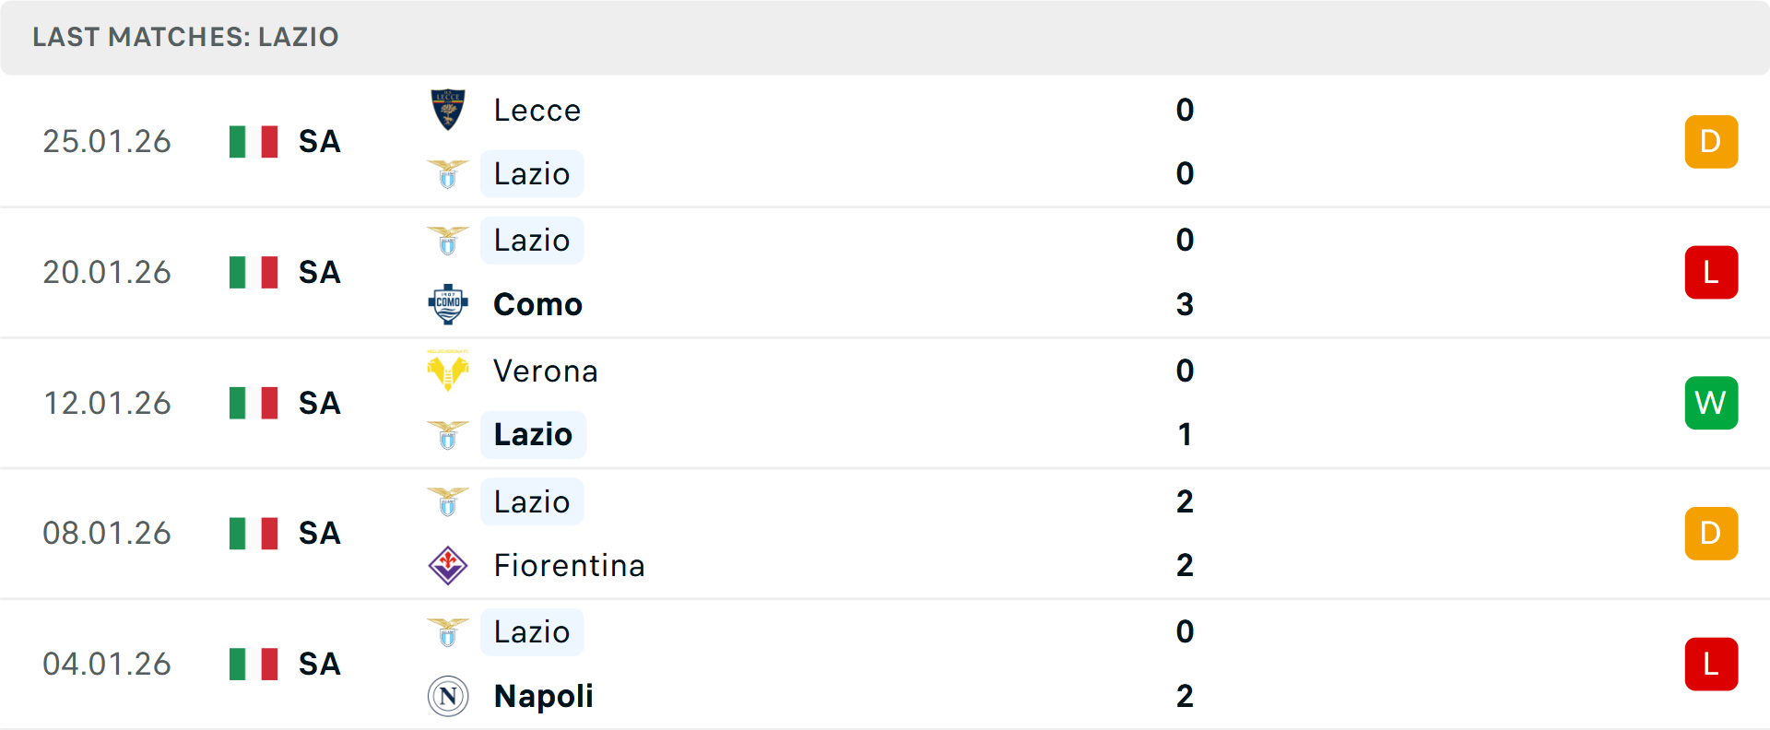The width and height of the screenshot is (1770, 730).
Task: Select the 12.01.26 match date
Action: (x=107, y=403)
